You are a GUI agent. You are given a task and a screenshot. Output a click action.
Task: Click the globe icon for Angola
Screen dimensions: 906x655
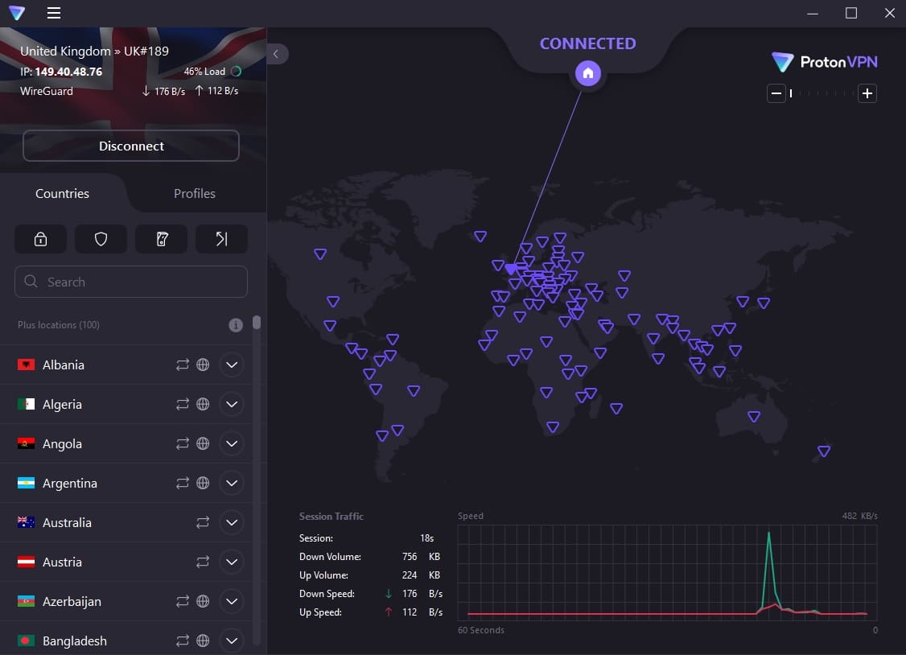(203, 443)
